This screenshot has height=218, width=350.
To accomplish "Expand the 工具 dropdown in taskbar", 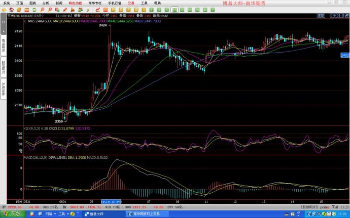I will (63, 214).
